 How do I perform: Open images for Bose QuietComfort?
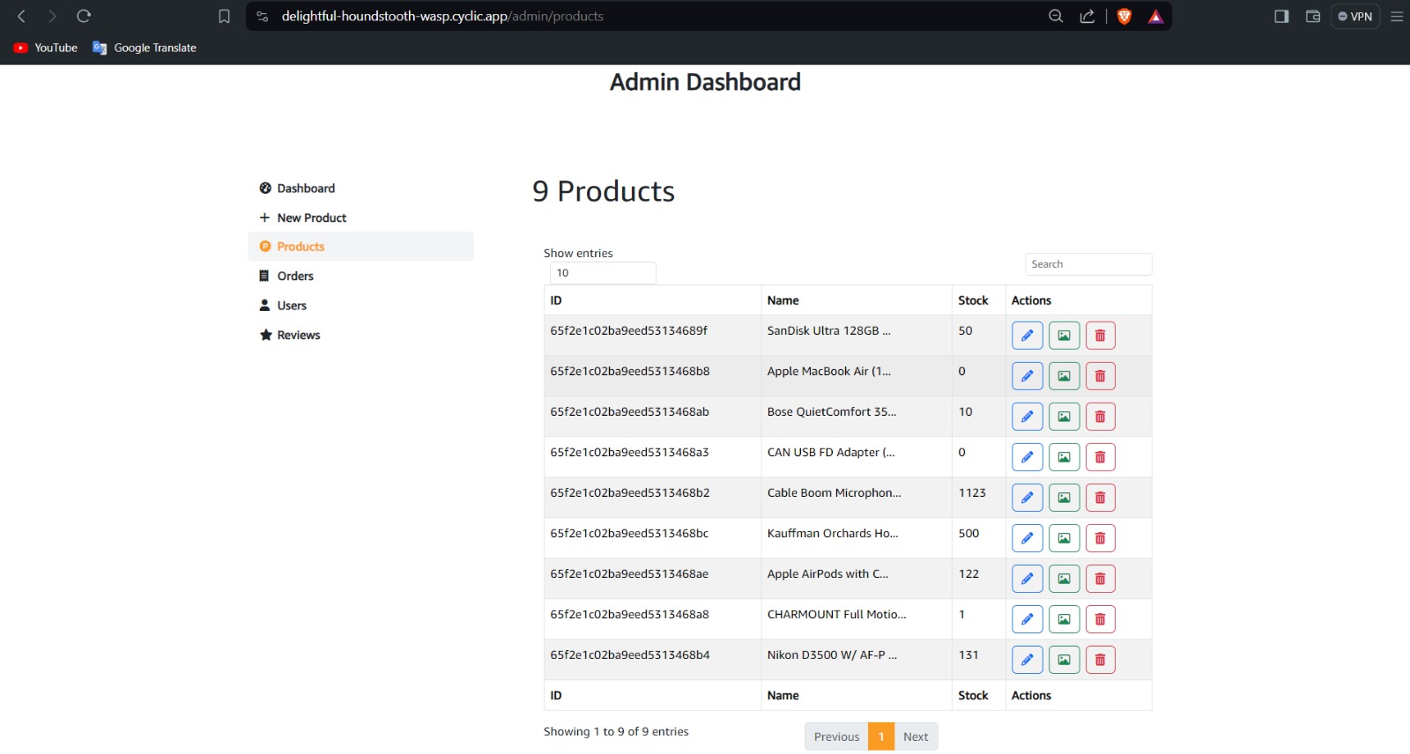click(x=1064, y=417)
